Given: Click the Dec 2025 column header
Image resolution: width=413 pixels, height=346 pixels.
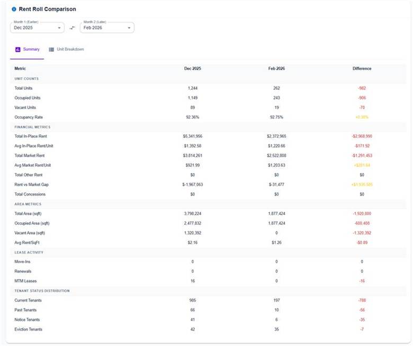Looking at the screenshot, I should click(x=192, y=69).
